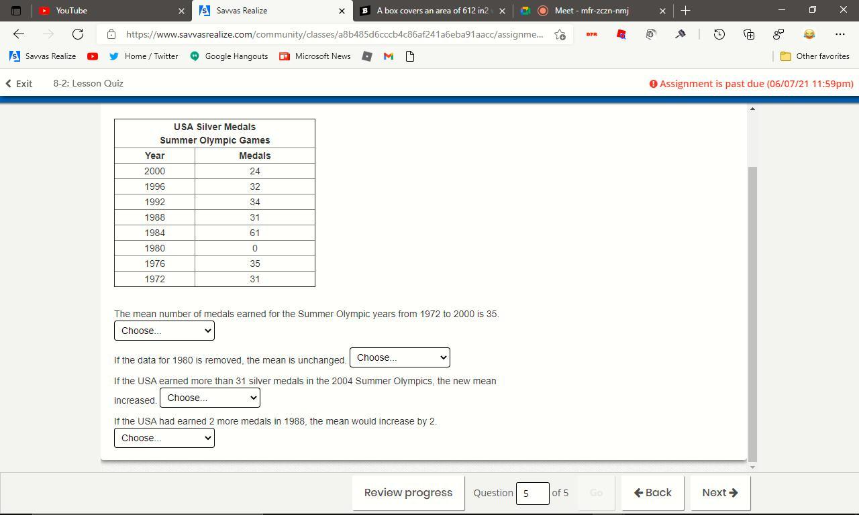Screen dimensions: 859x515
Task: Open the Gmail bookmark icon
Action: 388,56
